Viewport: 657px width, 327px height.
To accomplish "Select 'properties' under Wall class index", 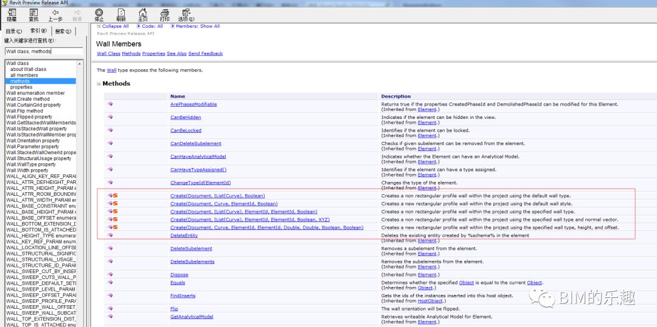I will pyautogui.click(x=21, y=87).
